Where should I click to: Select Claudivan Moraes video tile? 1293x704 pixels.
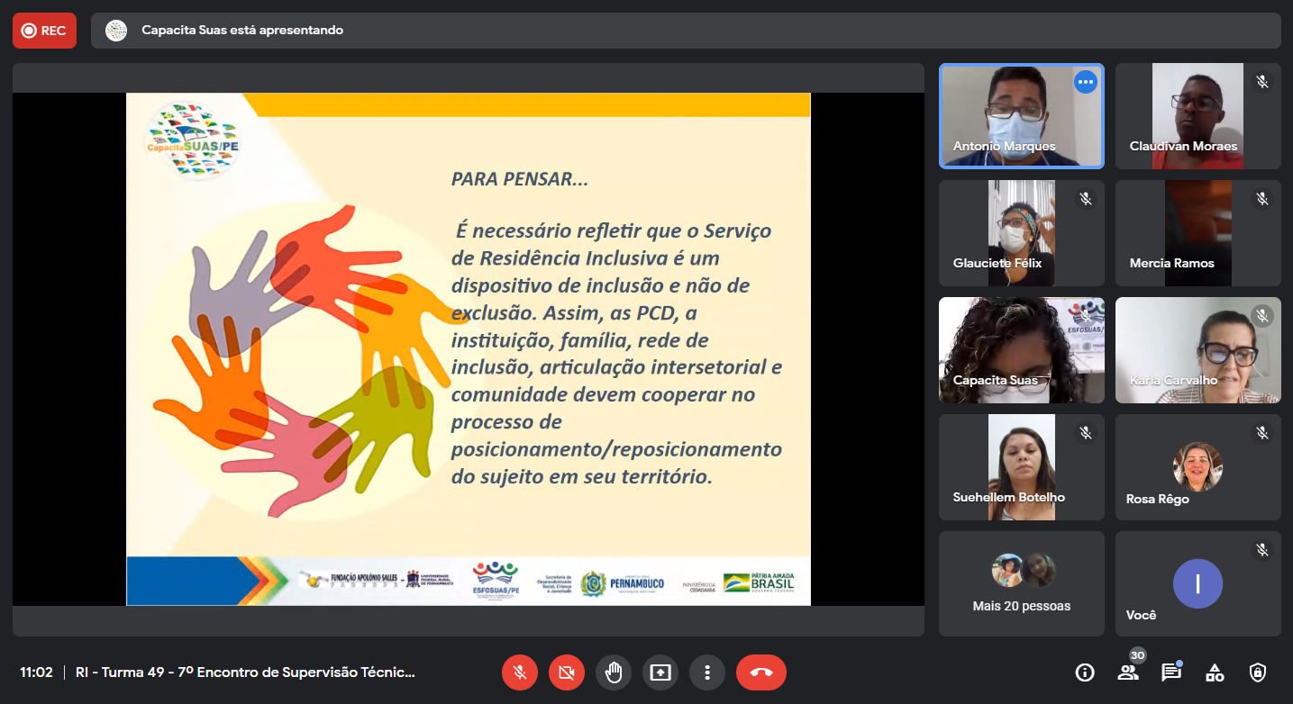pyautogui.click(x=1197, y=116)
